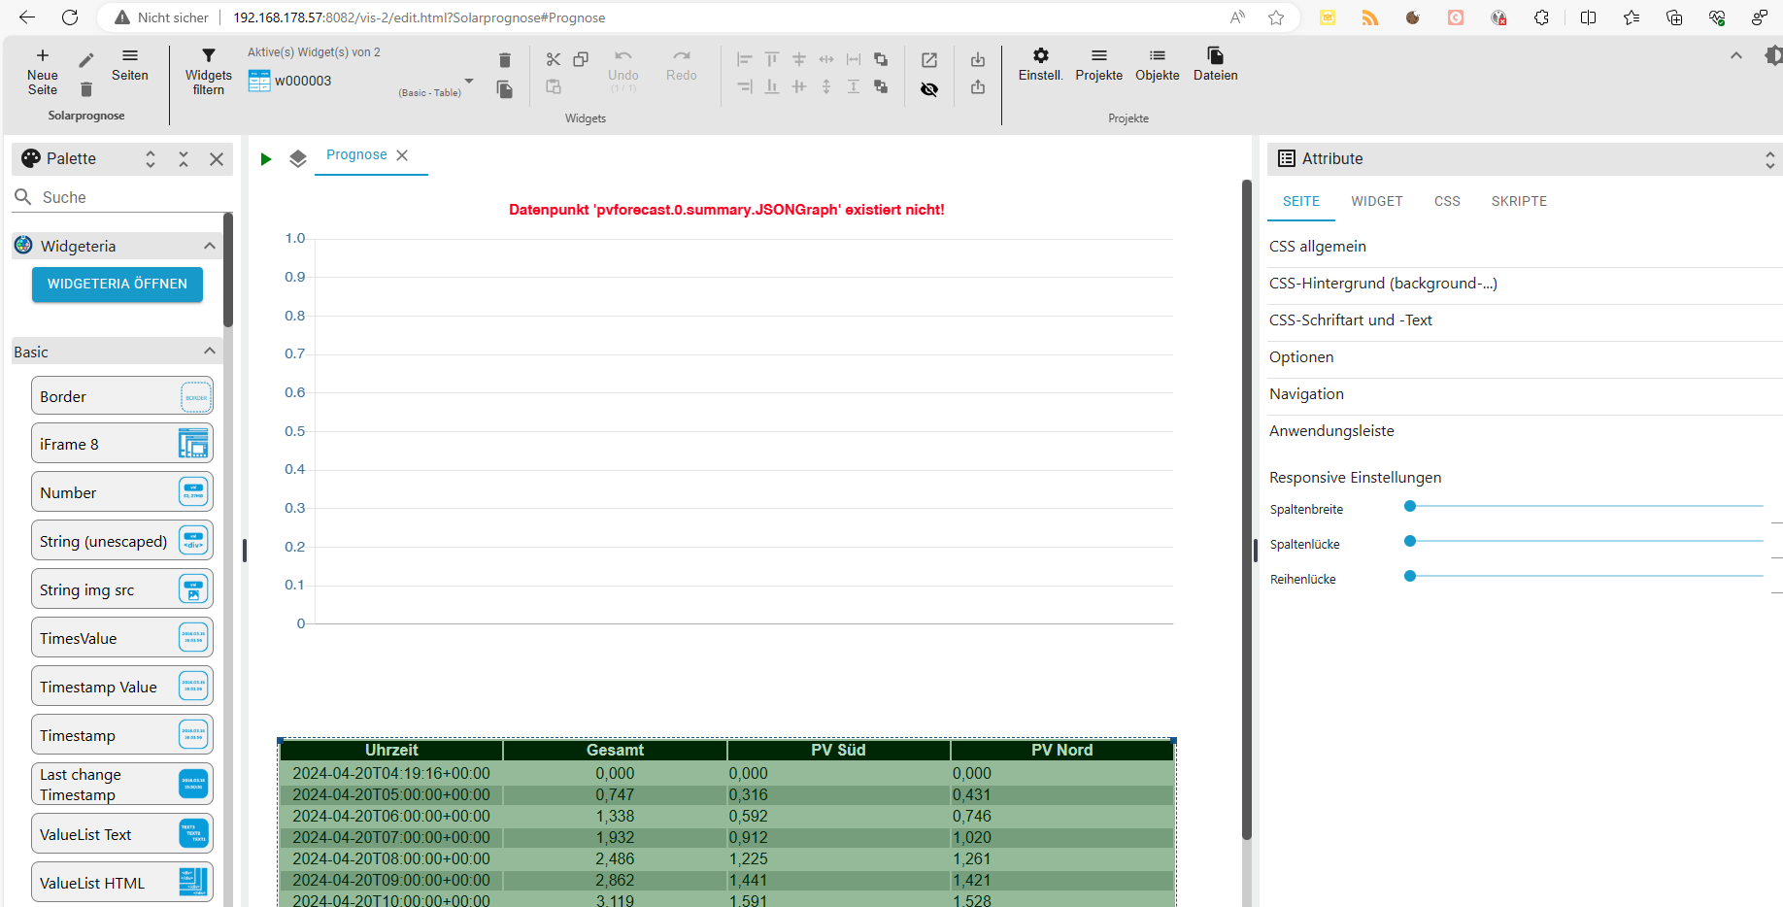Image resolution: width=1783 pixels, height=907 pixels.
Task: Click the pencil icon to rename page
Action: 86,60
